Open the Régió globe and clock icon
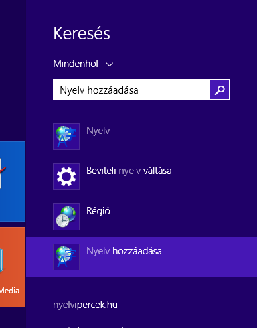This screenshot has height=328, width=257. pyautogui.click(x=66, y=217)
